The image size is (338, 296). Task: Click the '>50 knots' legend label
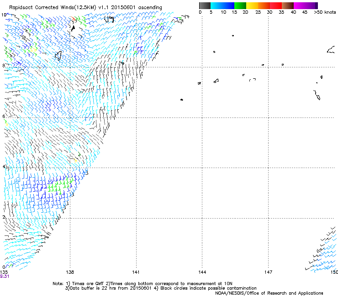point(325,12)
